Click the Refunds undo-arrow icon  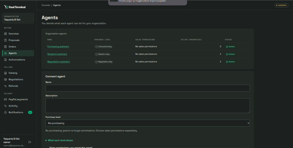pos(5,86)
